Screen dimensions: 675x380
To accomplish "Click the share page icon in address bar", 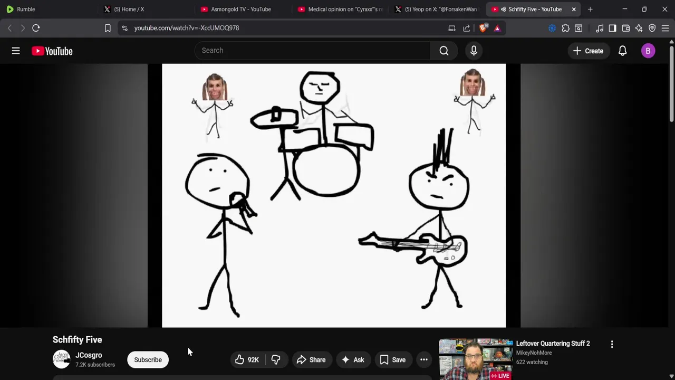I will (x=467, y=28).
